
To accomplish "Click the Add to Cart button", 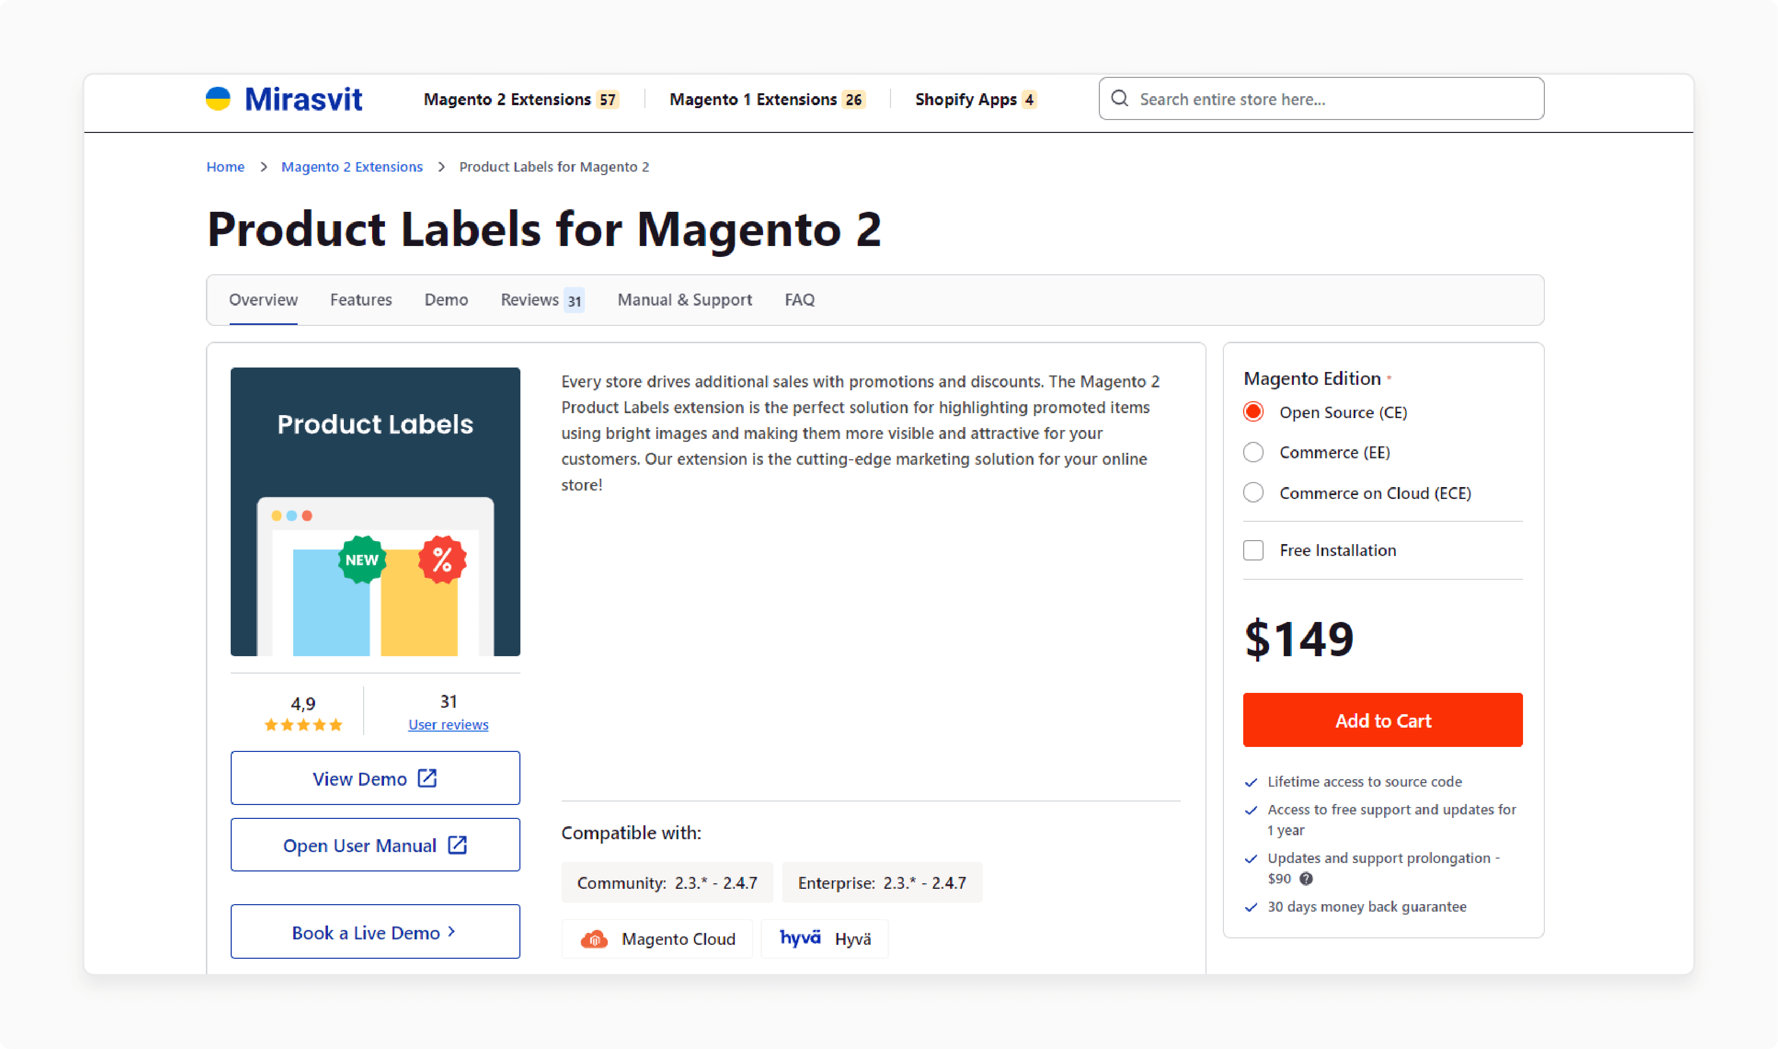I will [x=1383, y=720].
